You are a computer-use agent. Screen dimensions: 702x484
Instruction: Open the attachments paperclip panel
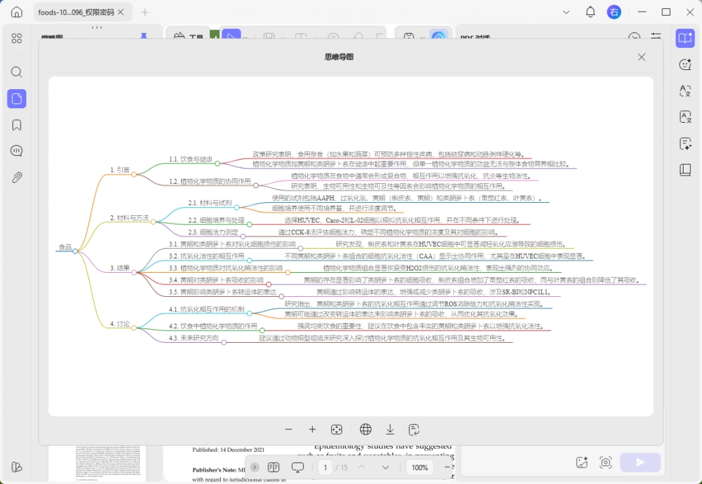[x=16, y=178]
